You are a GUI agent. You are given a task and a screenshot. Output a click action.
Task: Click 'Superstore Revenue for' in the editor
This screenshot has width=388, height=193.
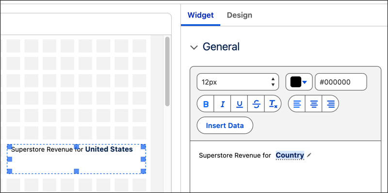click(x=235, y=155)
